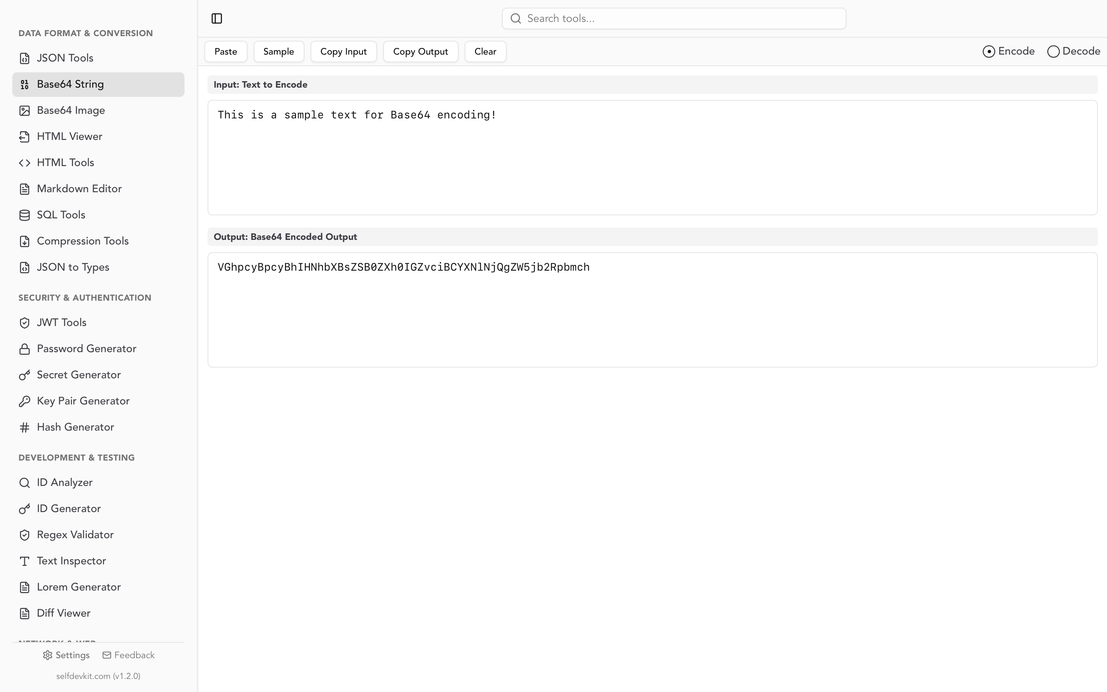
Task: Load sample text with Sample button
Action: [279, 51]
